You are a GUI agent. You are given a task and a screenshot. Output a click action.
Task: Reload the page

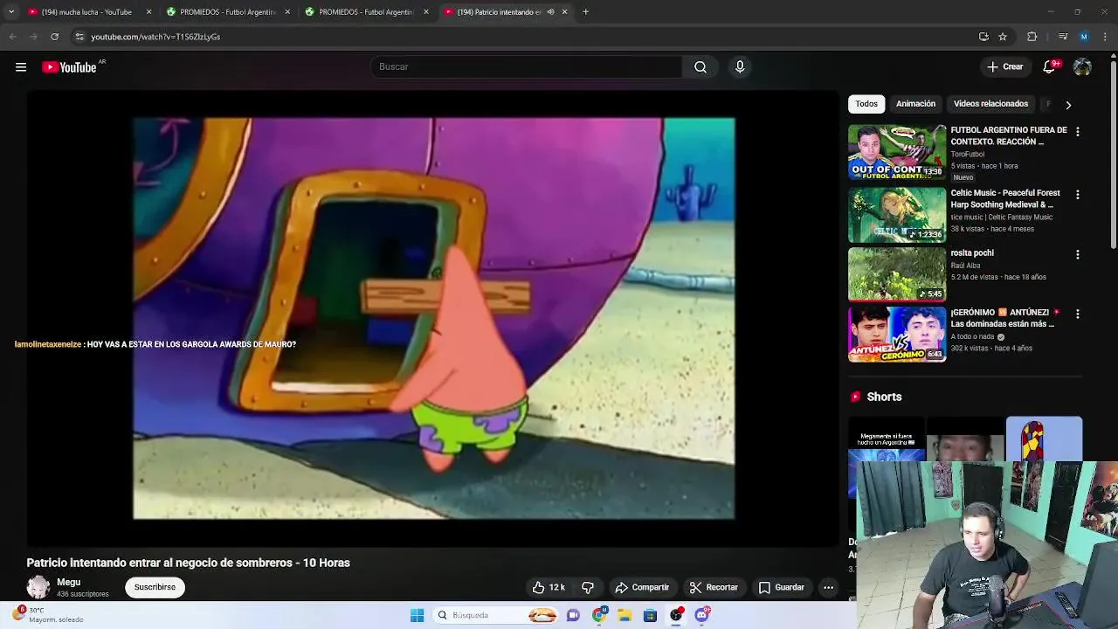pos(54,37)
